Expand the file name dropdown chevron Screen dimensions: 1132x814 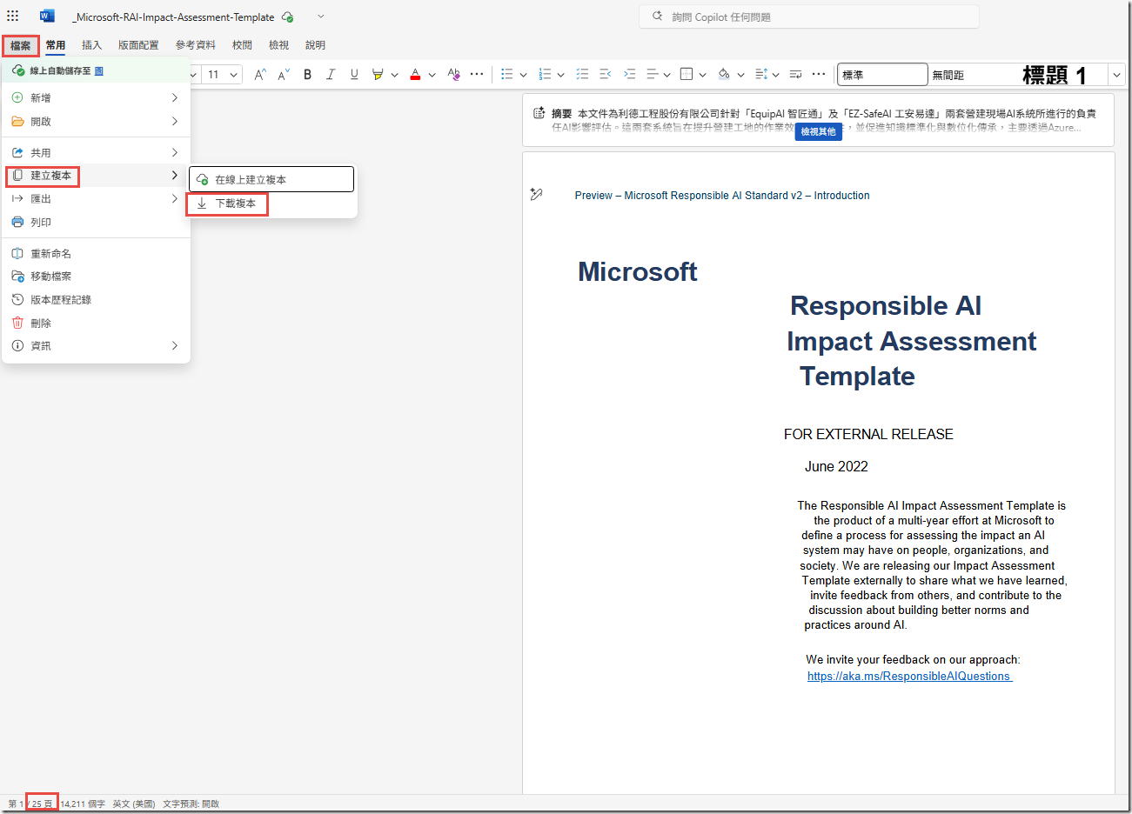pos(320,17)
